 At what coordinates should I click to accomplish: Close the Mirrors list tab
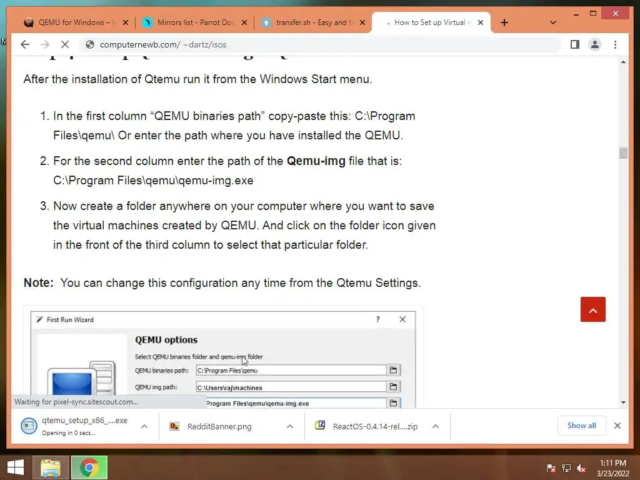pos(244,22)
